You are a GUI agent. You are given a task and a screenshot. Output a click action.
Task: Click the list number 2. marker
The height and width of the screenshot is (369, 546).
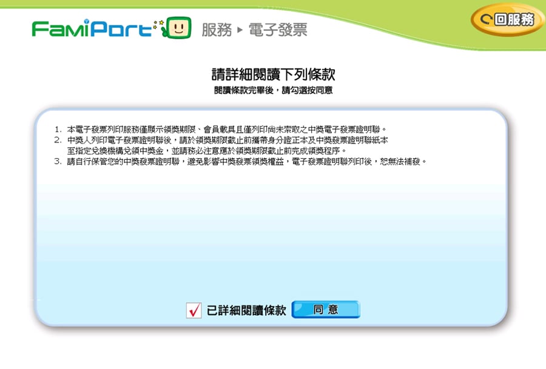pyautogui.click(x=58, y=140)
